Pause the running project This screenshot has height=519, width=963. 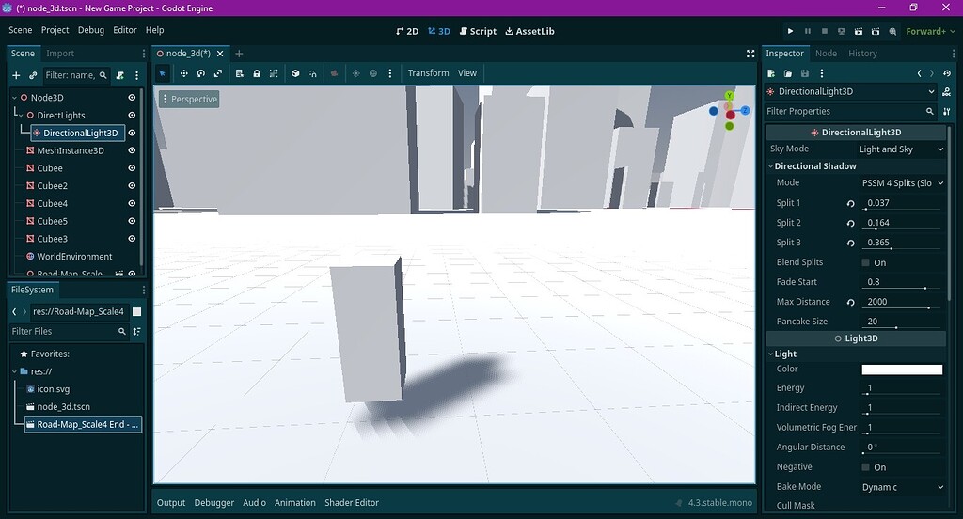(x=808, y=31)
